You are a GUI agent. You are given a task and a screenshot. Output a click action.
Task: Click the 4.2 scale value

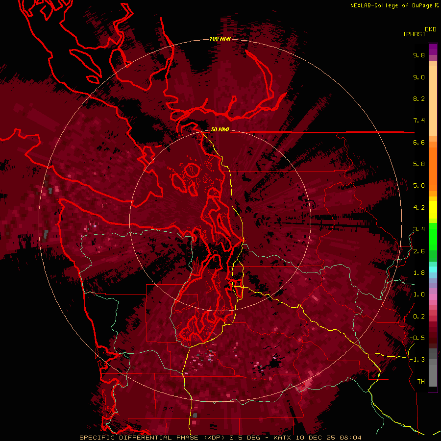click(419, 208)
